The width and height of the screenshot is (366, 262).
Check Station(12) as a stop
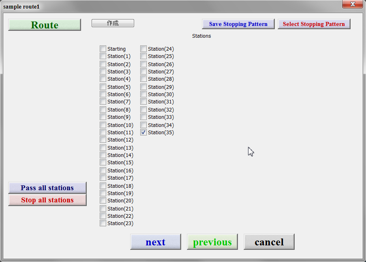(103, 140)
